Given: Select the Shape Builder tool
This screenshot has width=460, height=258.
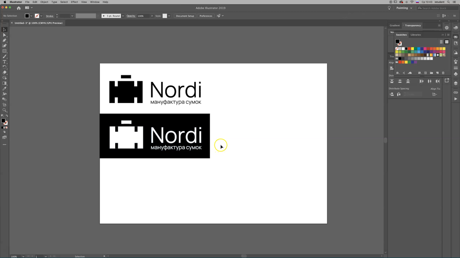Looking at the screenshot, I should click(x=4, y=78).
